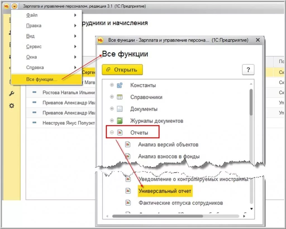Click icon beside Универсальный отчет
Viewport: 286px width, 229px height.
click(x=128, y=191)
